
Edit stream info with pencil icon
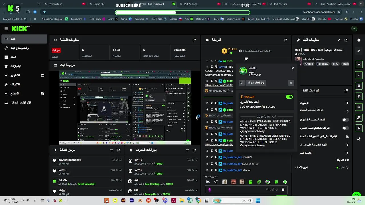[339, 40]
